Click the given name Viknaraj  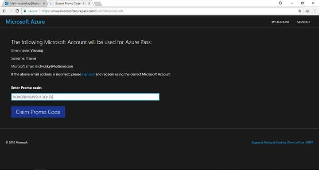[37, 50]
